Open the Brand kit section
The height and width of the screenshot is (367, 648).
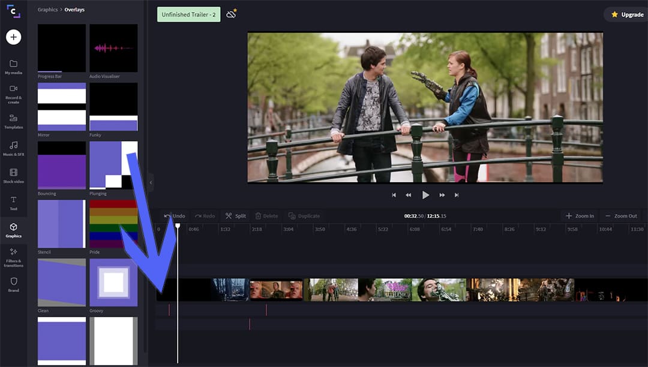14,284
